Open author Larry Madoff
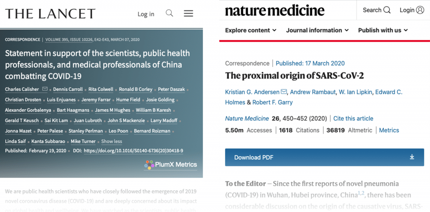The width and height of the screenshot is (430, 212). pos(164,120)
